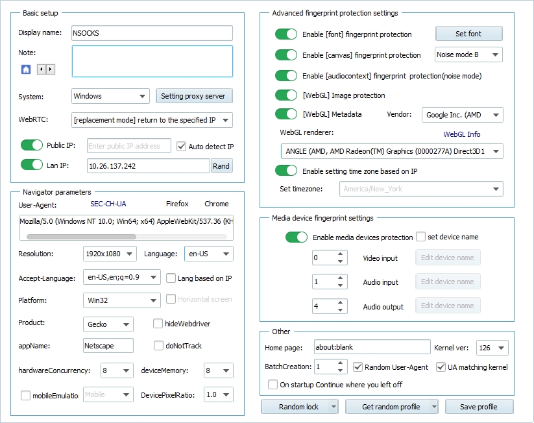Open the Set timezone dropdown
534x423 pixels.
[421, 189]
